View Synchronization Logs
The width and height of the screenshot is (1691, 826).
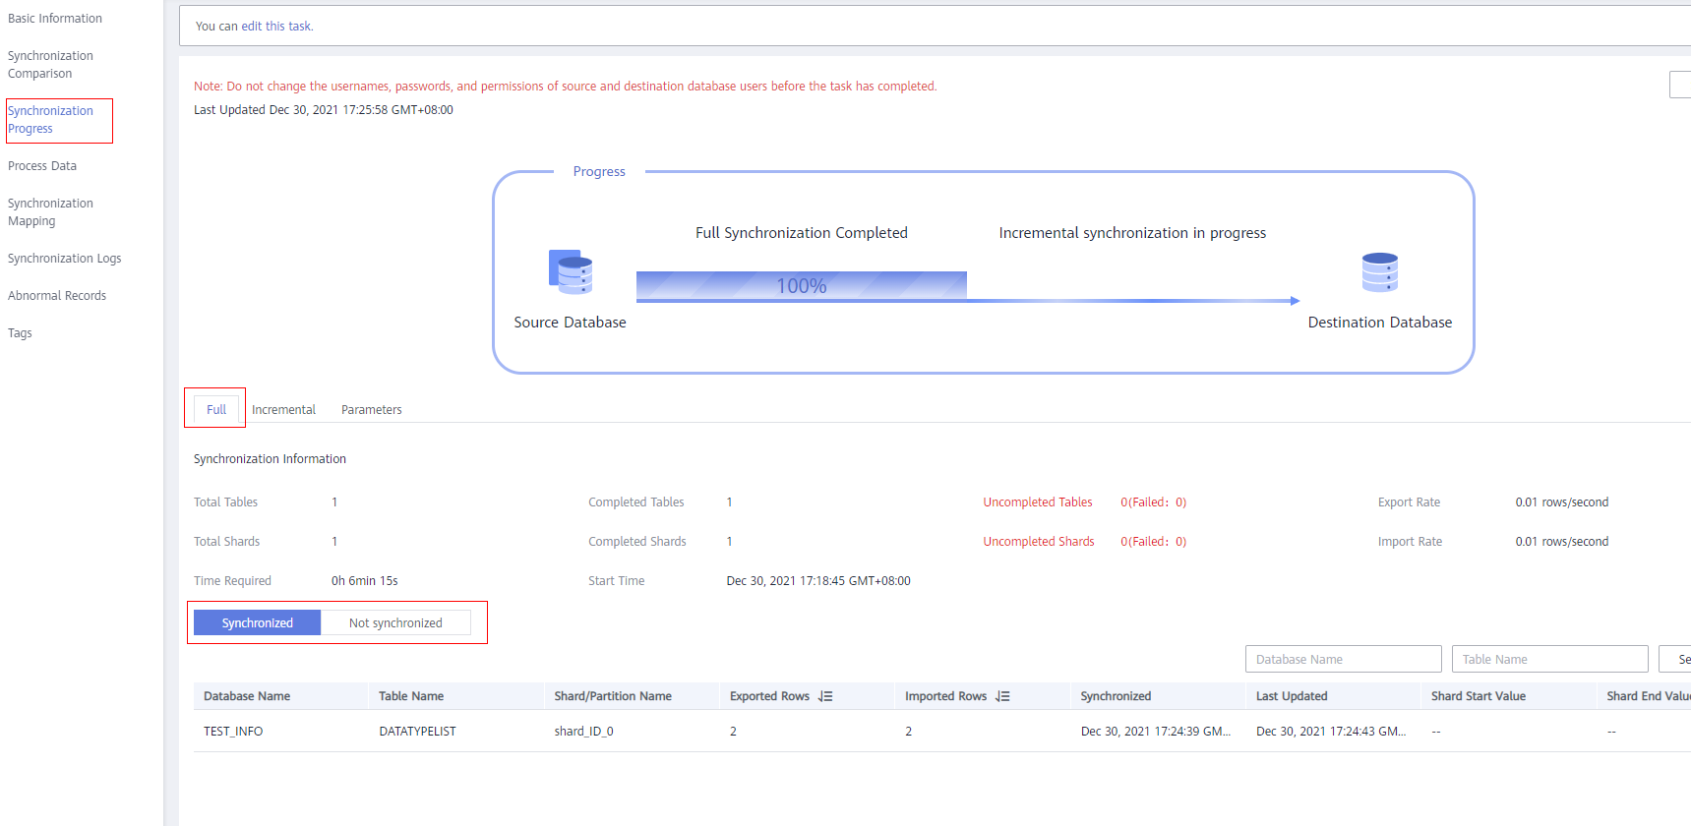tap(64, 259)
